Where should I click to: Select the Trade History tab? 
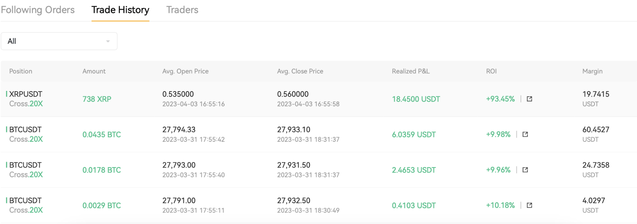click(x=120, y=10)
